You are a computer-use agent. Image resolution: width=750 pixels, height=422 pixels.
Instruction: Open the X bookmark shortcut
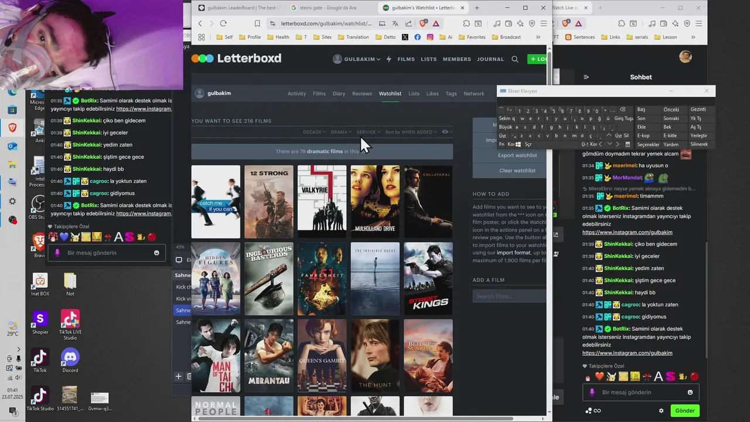click(405, 37)
